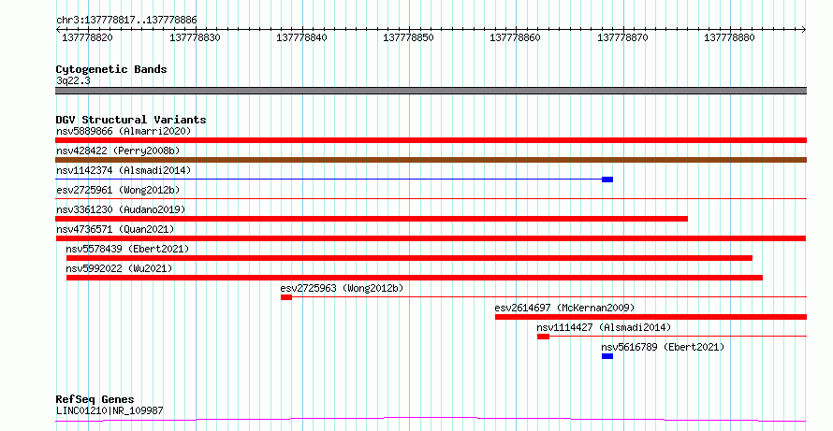Image resolution: width=833 pixels, height=431 pixels.
Task: Open variant nsv5616789 (Ebert2021) label
Action: pos(663,347)
